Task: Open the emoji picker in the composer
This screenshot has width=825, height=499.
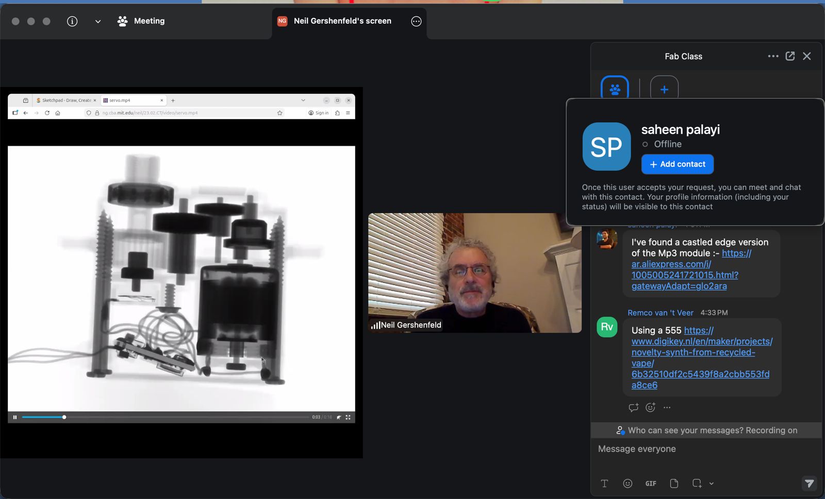Action: coord(628,484)
